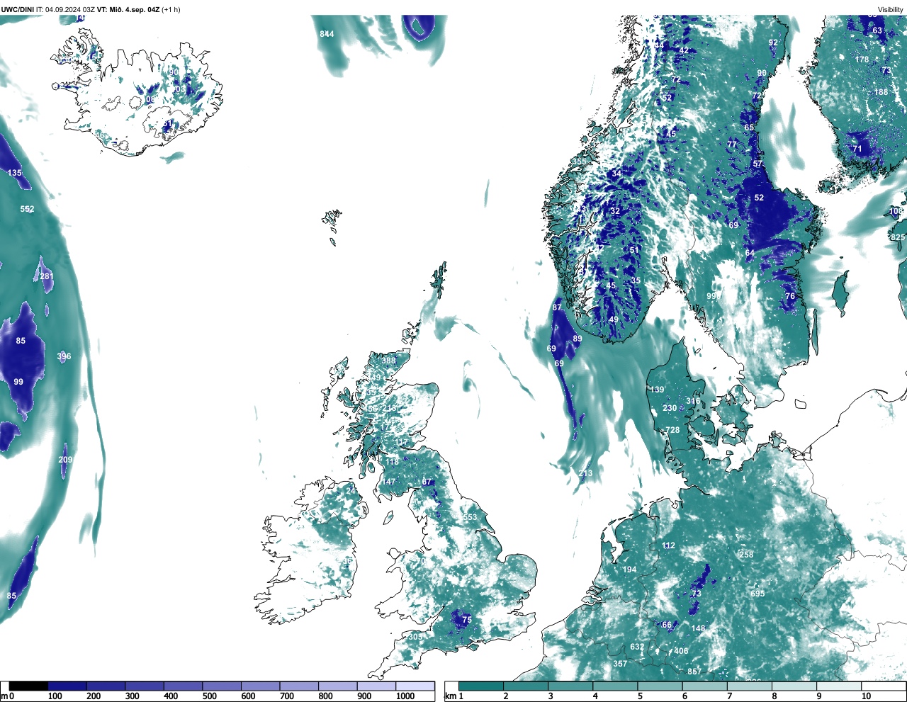The height and width of the screenshot is (702, 907).
Task: Click the '695' value in Germany
Action: coord(758,594)
